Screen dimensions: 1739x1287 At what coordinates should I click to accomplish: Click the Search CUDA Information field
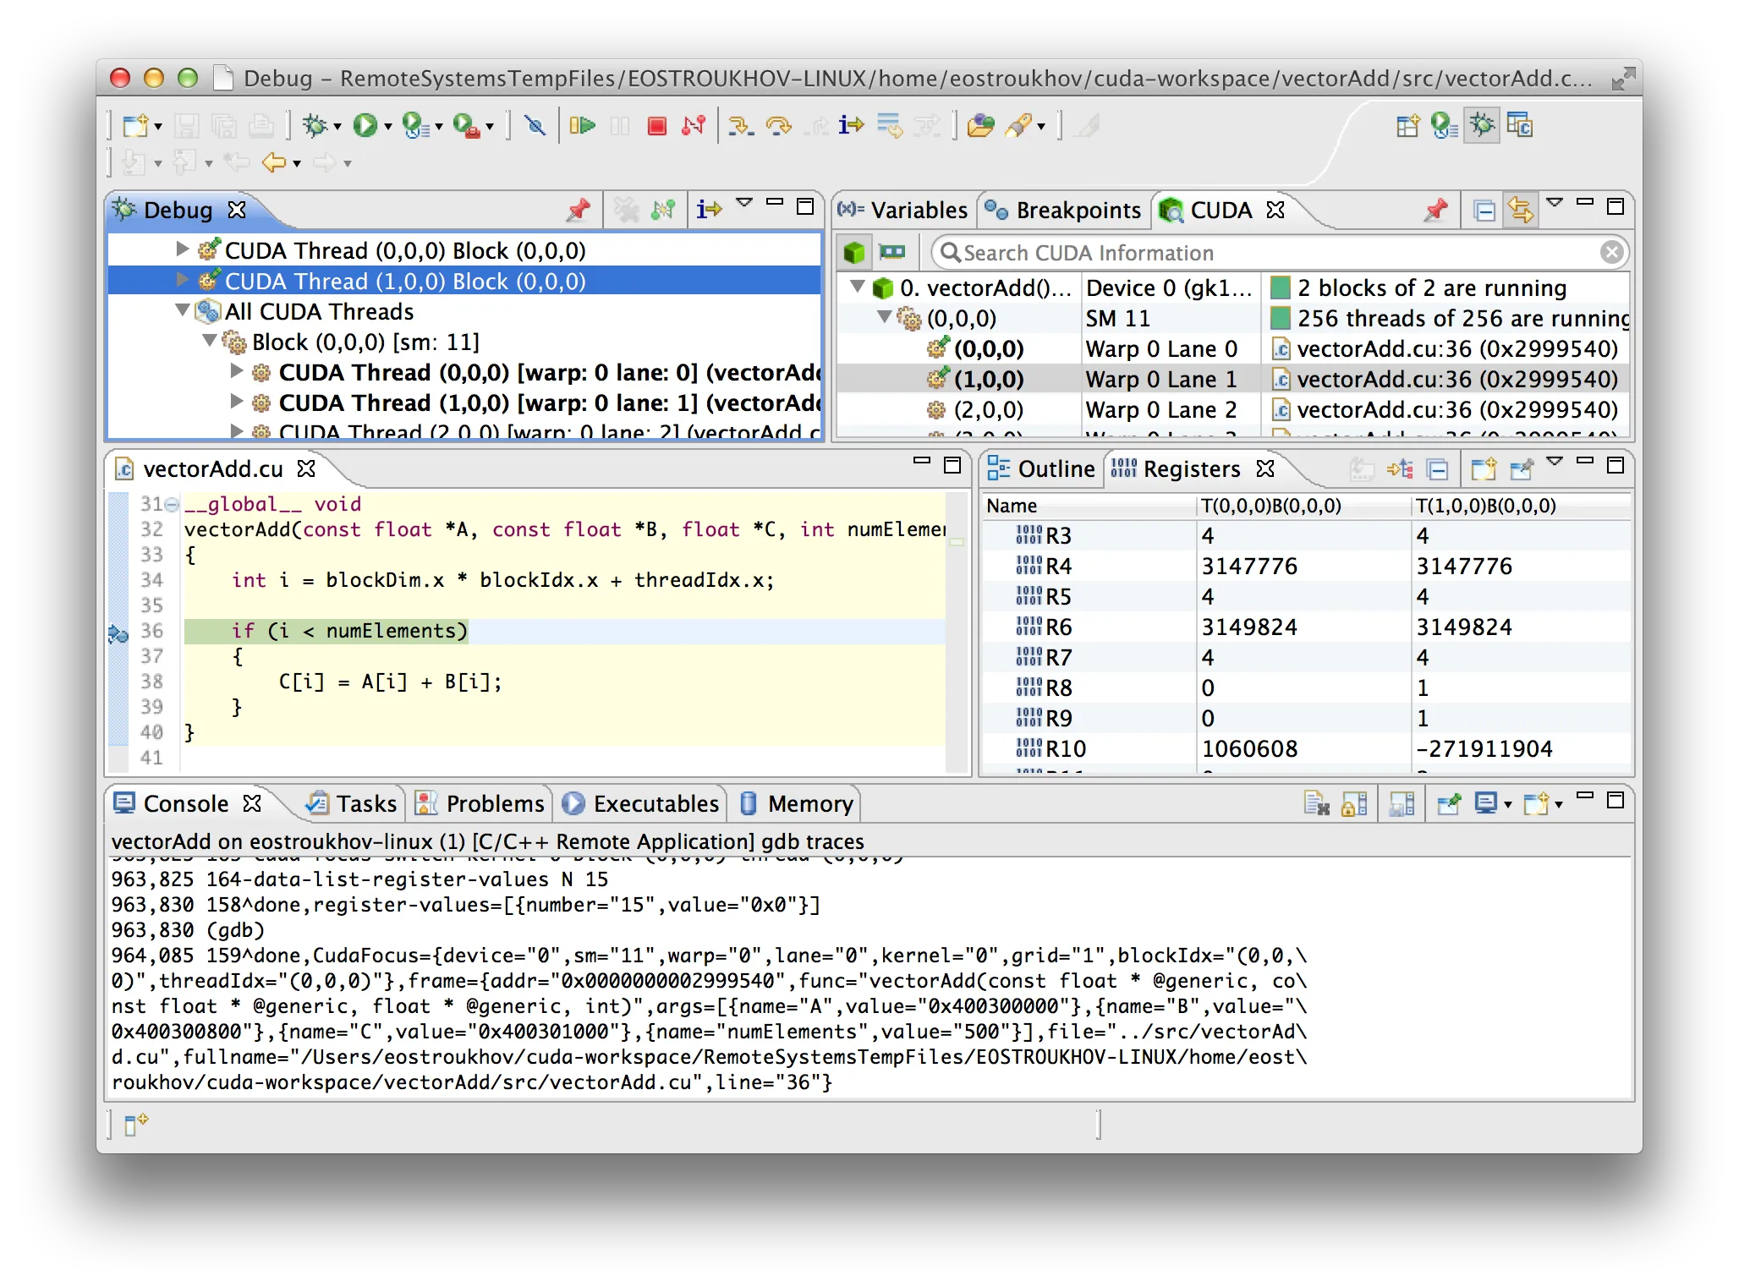tap(1277, 252)
